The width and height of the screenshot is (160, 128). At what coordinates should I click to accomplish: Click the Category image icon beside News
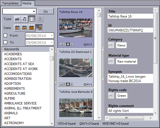111,45
